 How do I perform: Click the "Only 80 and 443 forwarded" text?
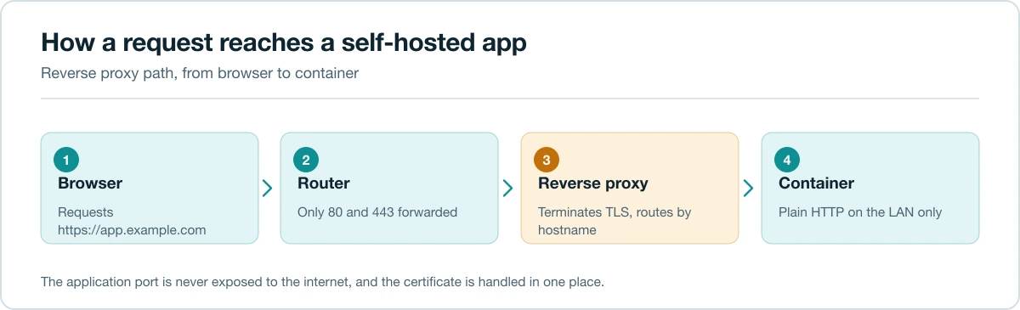377,212
